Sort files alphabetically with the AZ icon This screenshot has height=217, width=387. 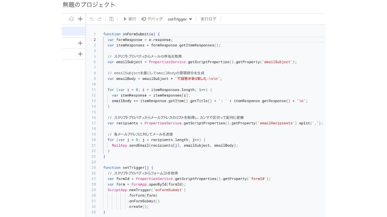point(71,19)
